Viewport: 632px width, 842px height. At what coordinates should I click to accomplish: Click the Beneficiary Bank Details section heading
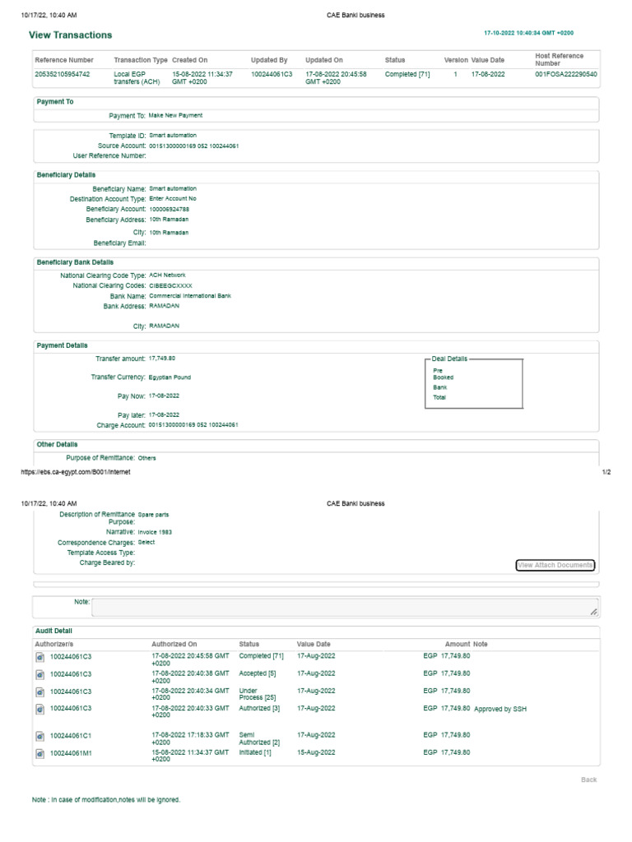click(75, 262)
